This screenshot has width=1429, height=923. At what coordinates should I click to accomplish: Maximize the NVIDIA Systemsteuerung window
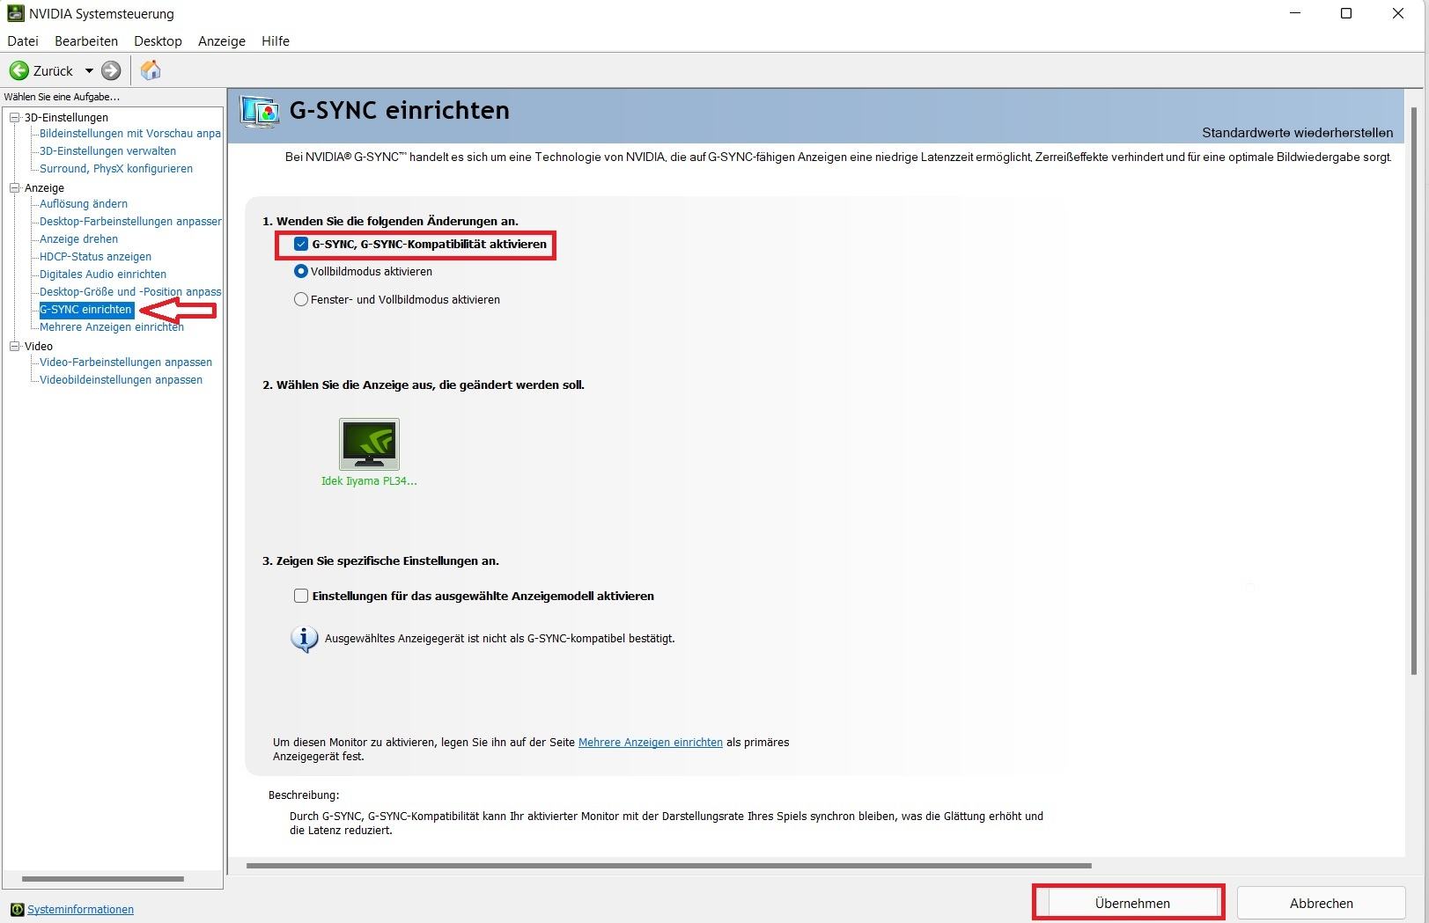point(1346,13)
